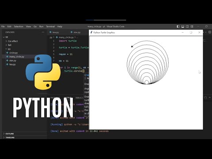Click the 'turtle = turtle.Turtle' code line

point(74,47)
